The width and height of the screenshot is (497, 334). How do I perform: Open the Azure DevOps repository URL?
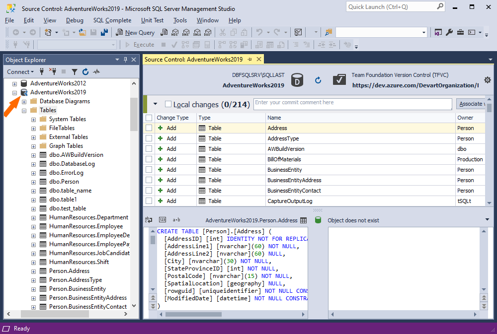tap(415, 85)
